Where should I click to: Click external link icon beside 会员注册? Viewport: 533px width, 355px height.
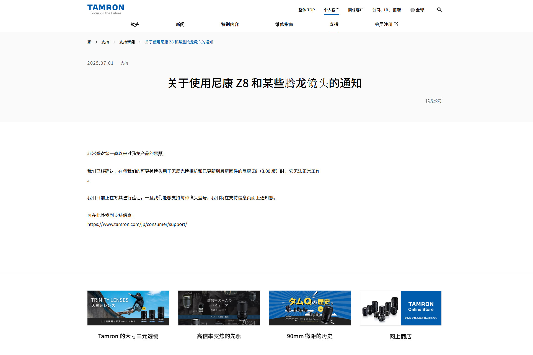[396, 24]
